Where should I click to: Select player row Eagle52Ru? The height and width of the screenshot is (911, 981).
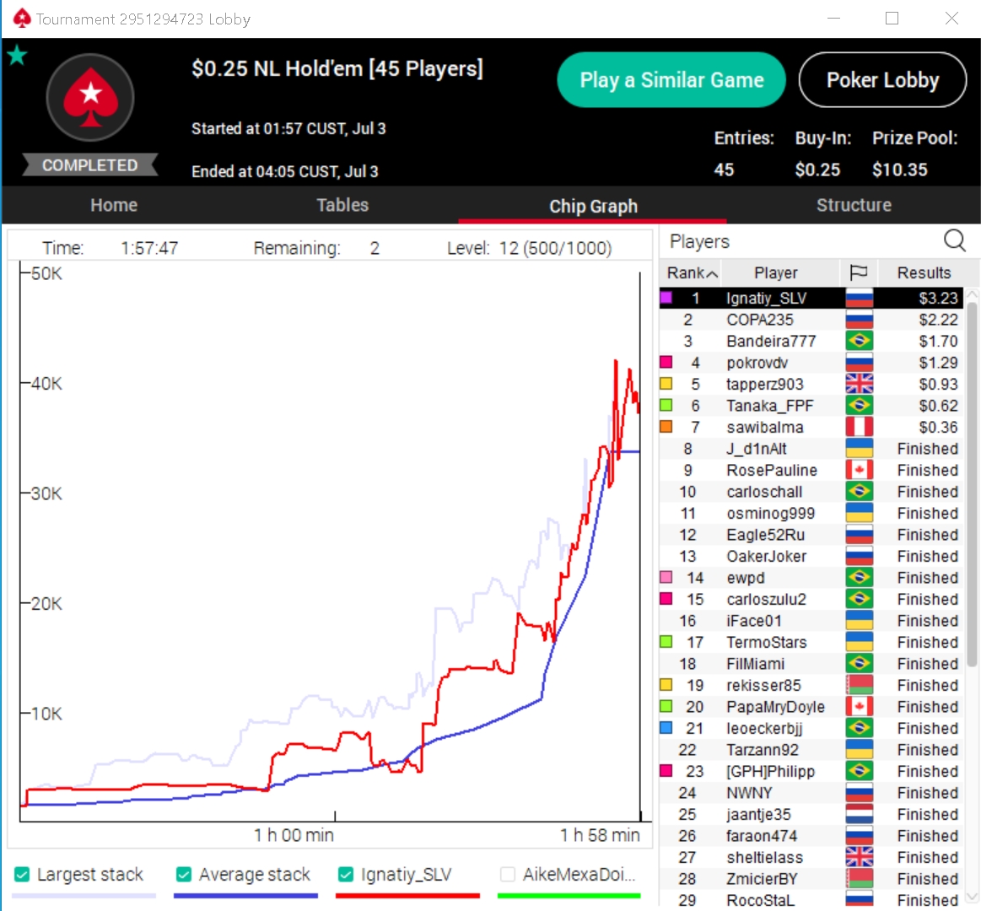[811, 535]
